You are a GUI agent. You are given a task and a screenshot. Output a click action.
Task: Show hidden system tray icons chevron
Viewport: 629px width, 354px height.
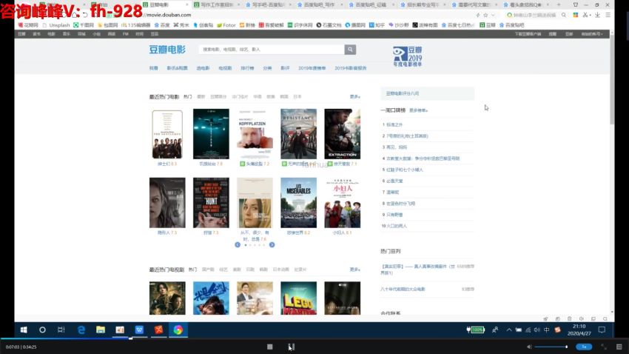(508, 330)
